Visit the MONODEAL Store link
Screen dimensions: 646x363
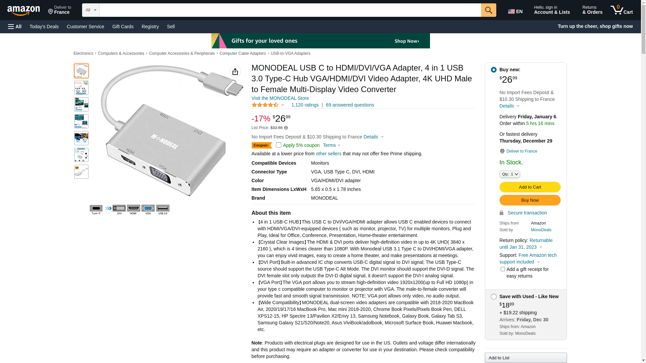coord(280,98)
